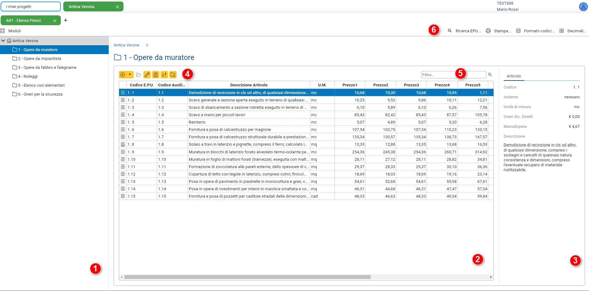This screenshot has width=589, height=291.
Task: Click the horizontal scrollbar of the table
Action: coord(247,277)
